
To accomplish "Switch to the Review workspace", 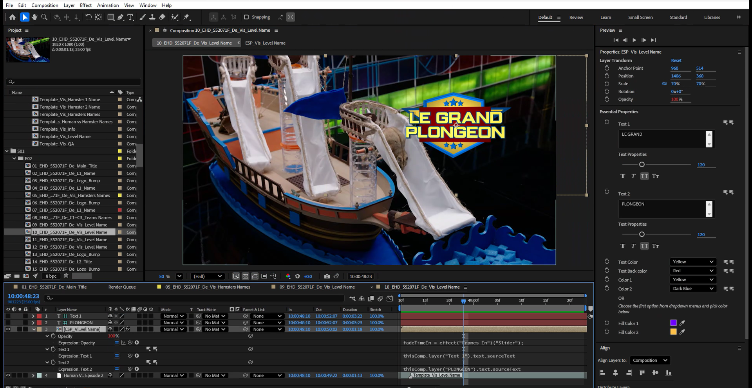I will pyautogui.click(x=576, y=17).
